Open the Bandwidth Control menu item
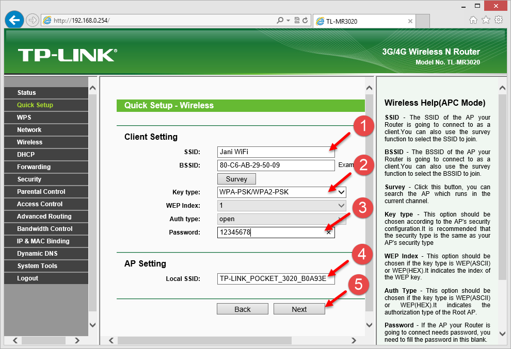This screenshot has height=349, width=511. click(x=46, y=229)
